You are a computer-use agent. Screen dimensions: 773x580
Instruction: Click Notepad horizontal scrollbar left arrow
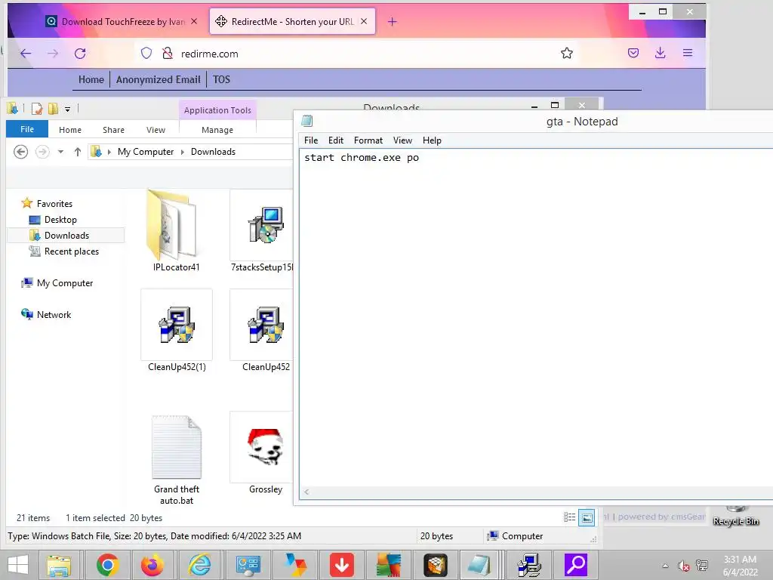point(306,492)
